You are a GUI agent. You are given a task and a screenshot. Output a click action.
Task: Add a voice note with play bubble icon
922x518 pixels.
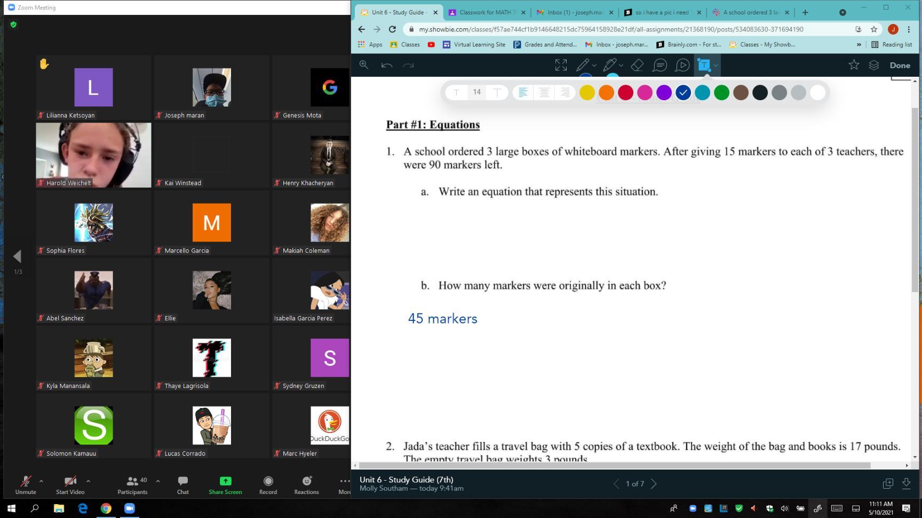(x=682, y=65)
